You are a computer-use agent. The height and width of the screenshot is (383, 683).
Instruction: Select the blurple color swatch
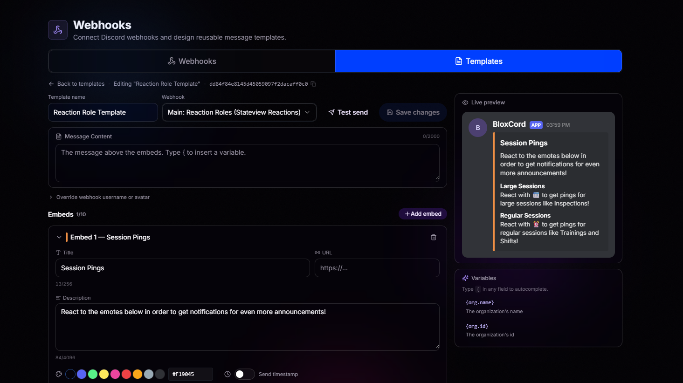click(x=82, y=374)
